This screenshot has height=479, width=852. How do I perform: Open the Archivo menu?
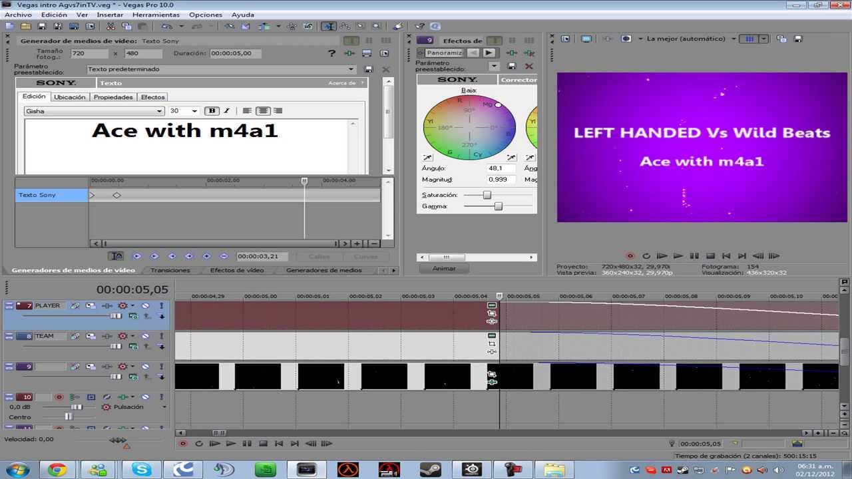coord(18,15)
